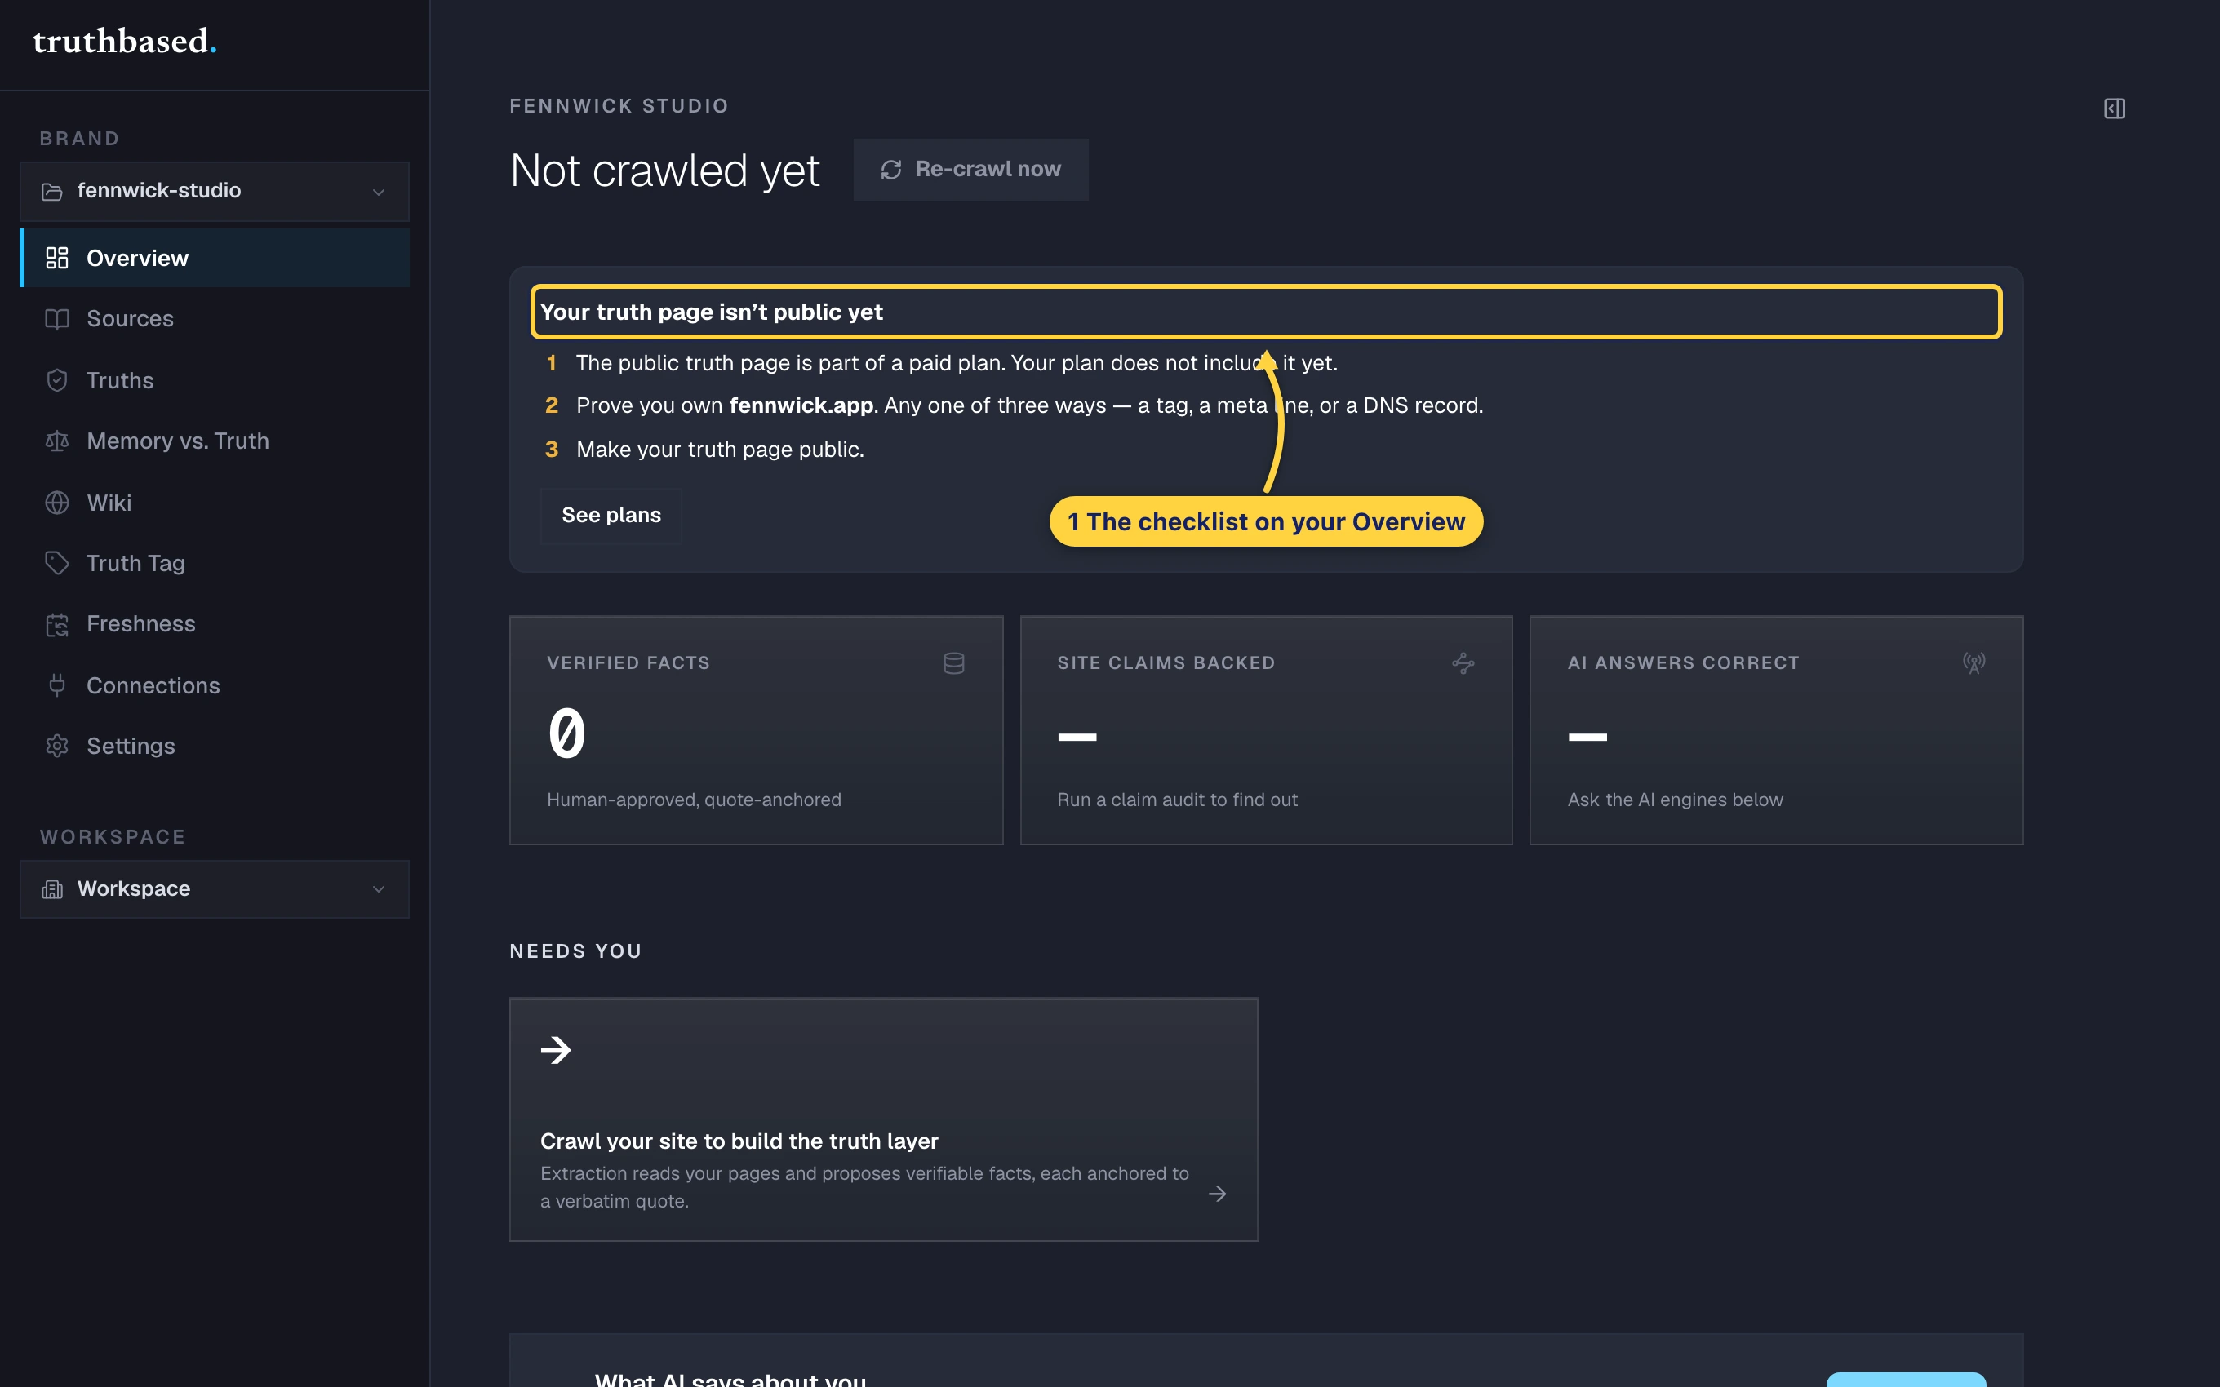Click the Connections plug icon
This screenshot has width=2220, height=1387.
pyautogui.click(x=57, y=685)
